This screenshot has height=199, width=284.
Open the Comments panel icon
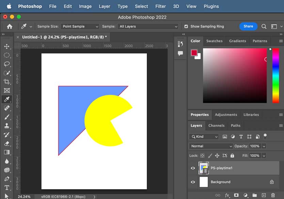point(180,53)
